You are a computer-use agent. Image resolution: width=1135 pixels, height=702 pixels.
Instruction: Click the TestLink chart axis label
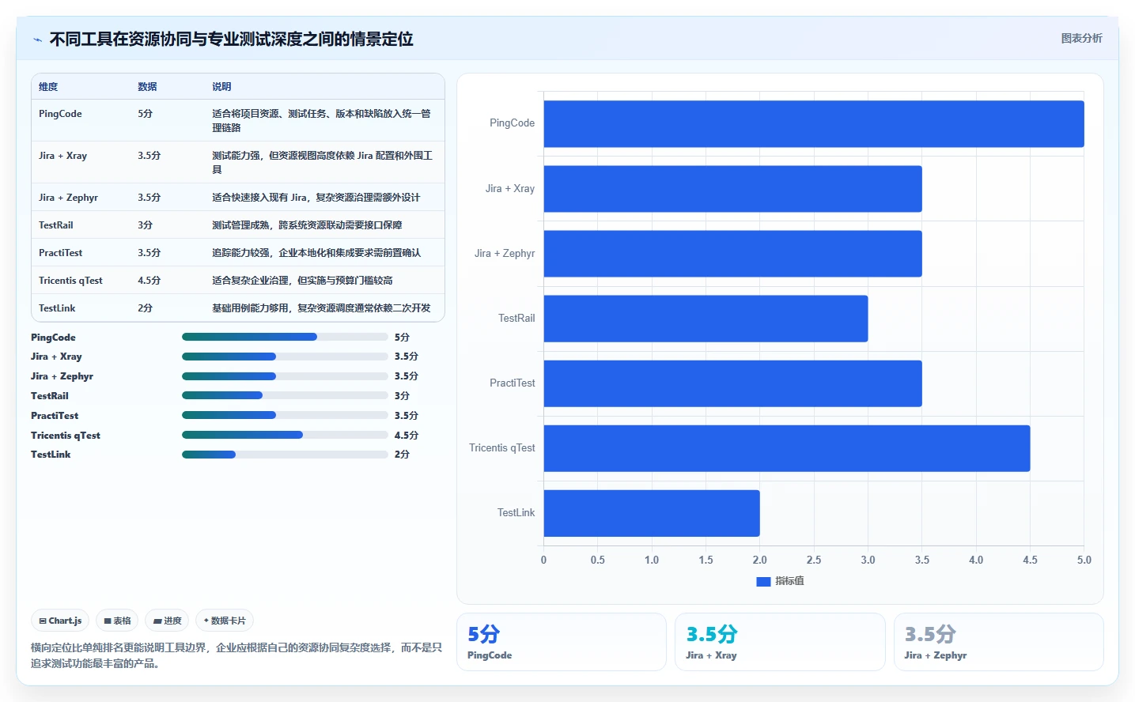click(x=516, y=513)
